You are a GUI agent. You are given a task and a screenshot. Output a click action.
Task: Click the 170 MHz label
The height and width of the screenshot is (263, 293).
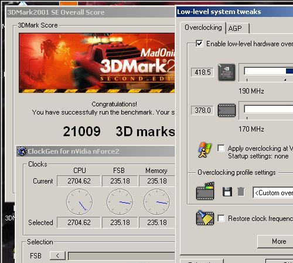pos(251,129)
